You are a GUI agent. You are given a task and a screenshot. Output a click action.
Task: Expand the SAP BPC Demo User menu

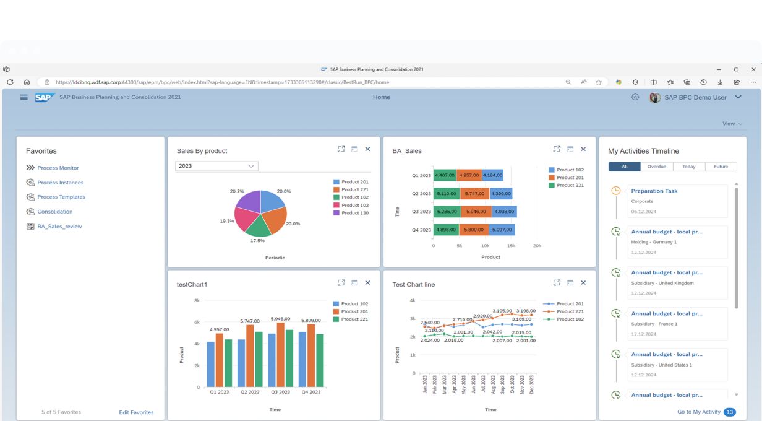[x=738, y=97]
